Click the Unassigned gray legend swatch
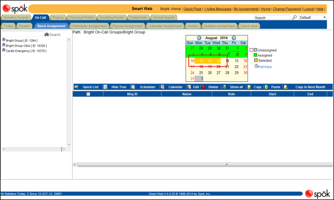 [x=255, y=50]
